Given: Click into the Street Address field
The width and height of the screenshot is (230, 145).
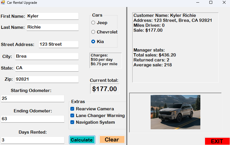Looking at the screenshot, I should [x=58, y=45].
